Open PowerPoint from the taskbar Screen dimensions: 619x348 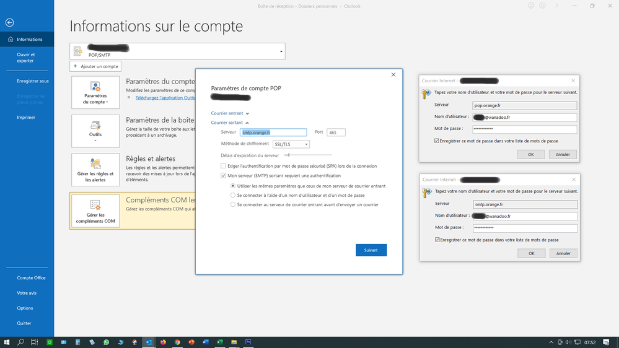[191, 342]
